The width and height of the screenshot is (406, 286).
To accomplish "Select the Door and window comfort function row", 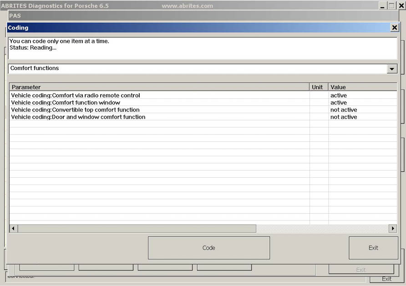I will click(x=78, y=117).
